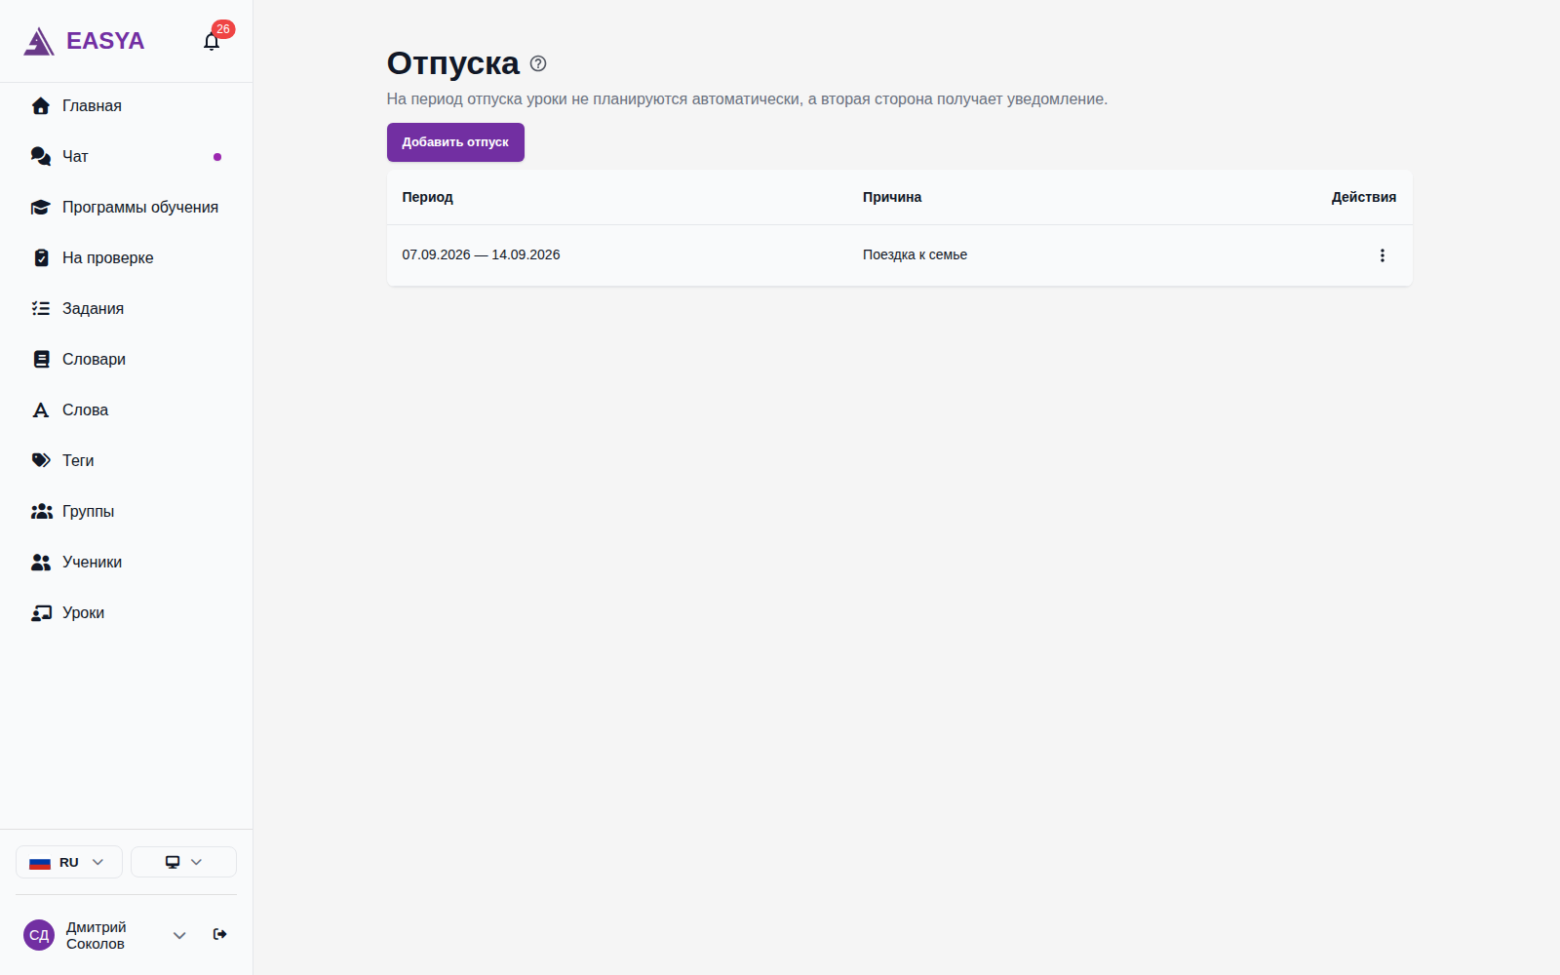Click the clipboard icon for На проверке
Image resolution: width=1560 pixels, height=975 pixels.
tap(41, 258)
